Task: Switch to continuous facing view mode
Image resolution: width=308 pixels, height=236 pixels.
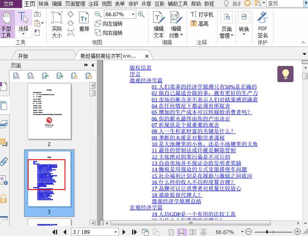Action: [203, 232]
